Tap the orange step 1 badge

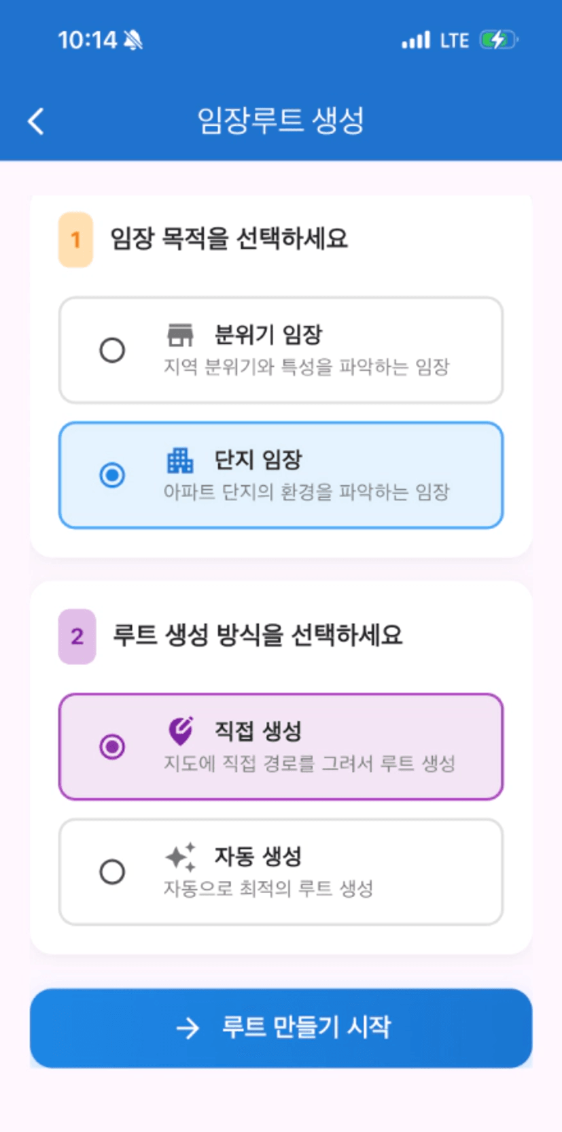point(75,240)
